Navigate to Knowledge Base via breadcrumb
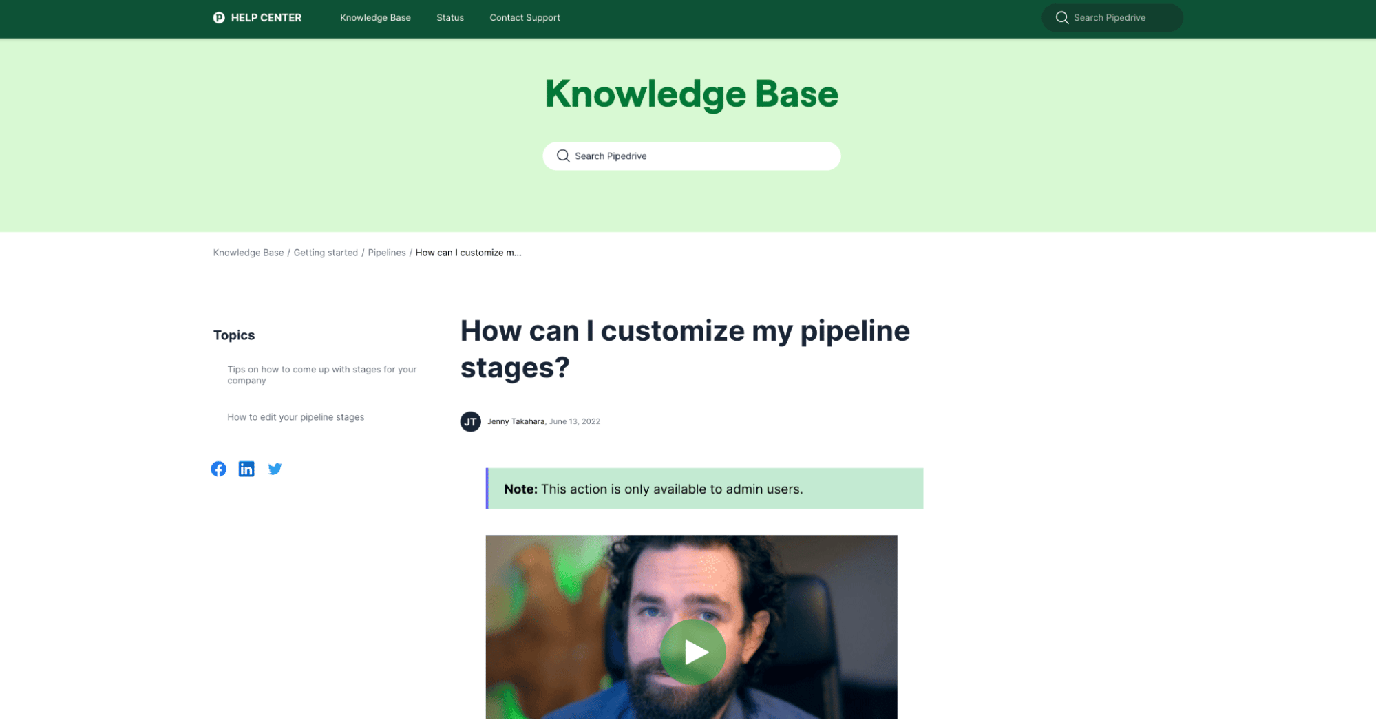 pyautogui.click(x=248, y=253)
